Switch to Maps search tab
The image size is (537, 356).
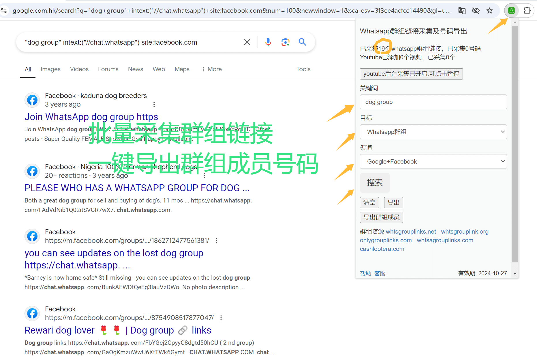pyautogui.click(x=182, y=69)
